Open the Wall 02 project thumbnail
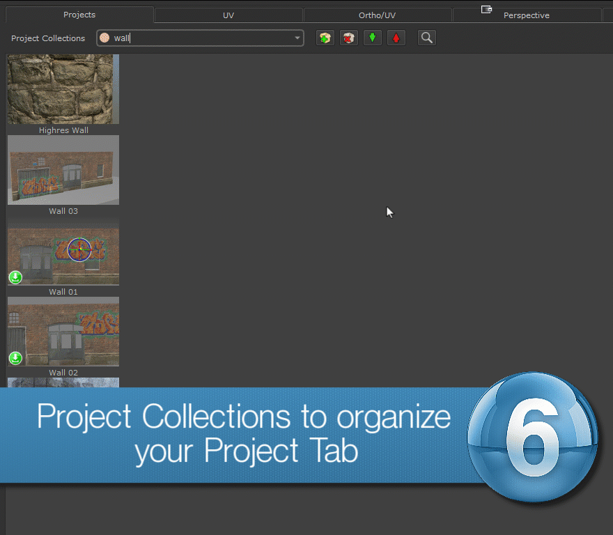This screenshot has width=613, height=535. click(63, 332)
